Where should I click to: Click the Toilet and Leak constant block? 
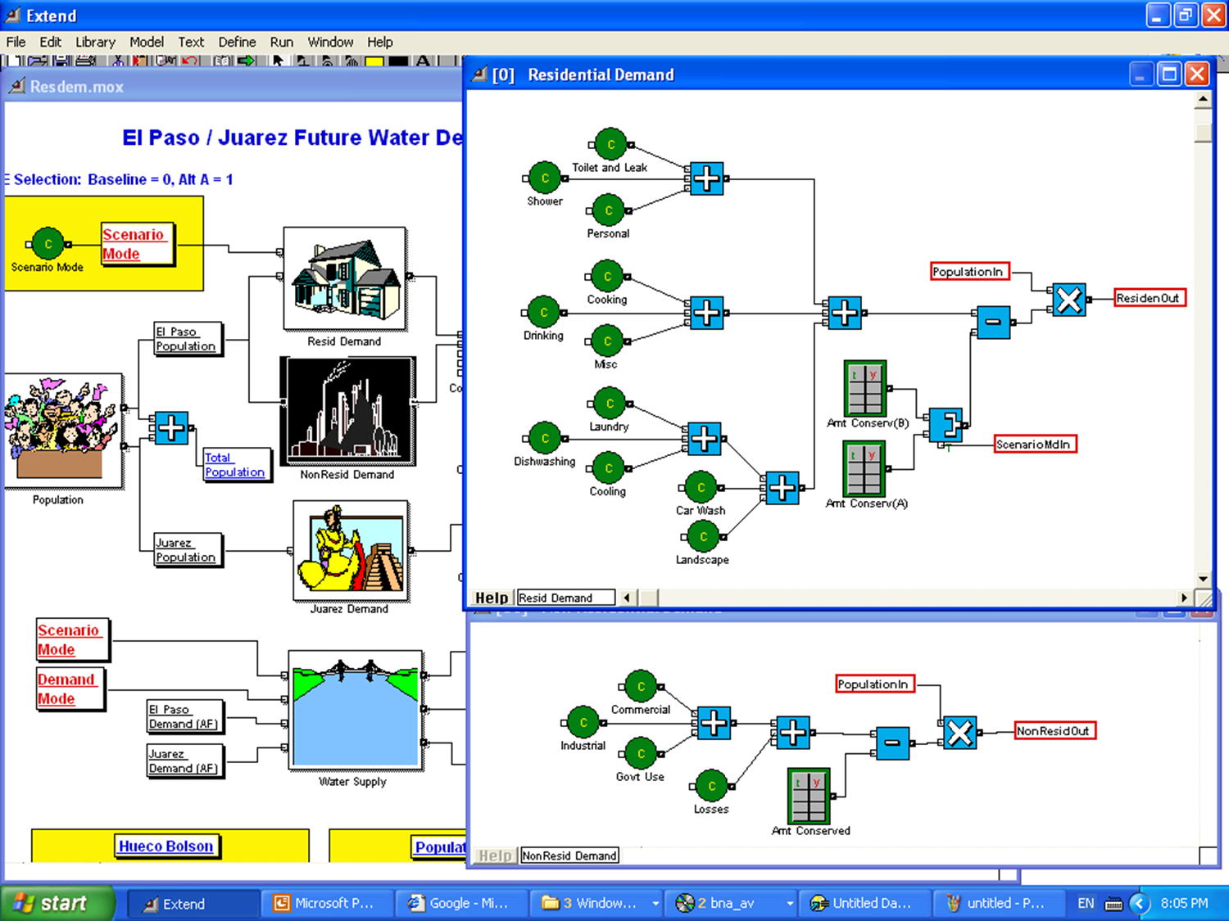coord(610,145)
